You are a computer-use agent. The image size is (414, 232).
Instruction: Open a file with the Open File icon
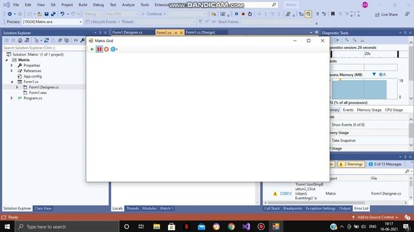(39, 14)
